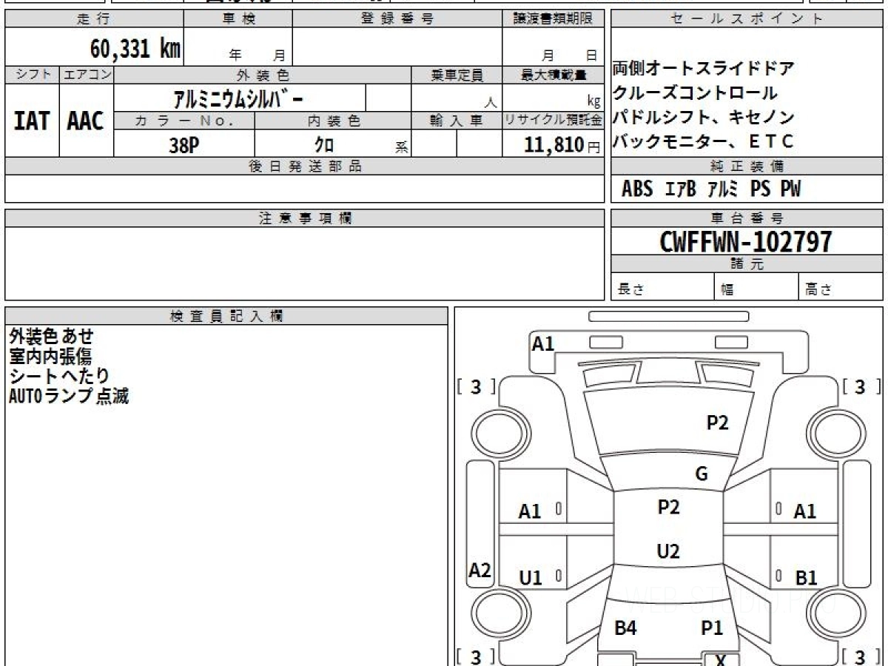The width and height of the screenshot is (888, 666).
Task: Click the inspector note シートへたり
Action: point(59,376)
